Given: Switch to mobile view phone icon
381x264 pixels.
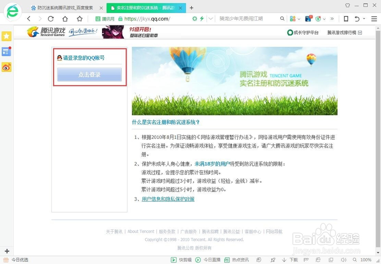Looking at the screenshot, I should coord(346,19).
